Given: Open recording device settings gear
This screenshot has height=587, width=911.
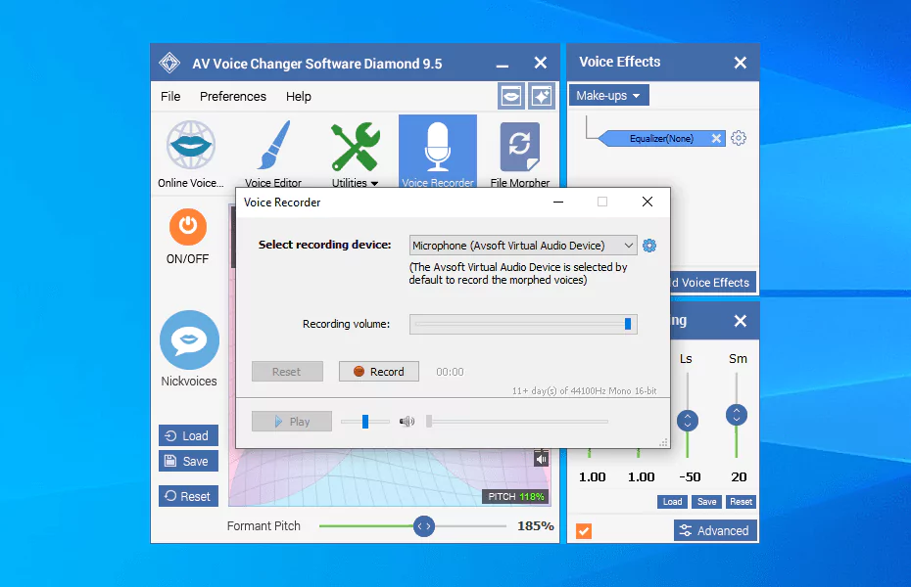Looking at the screenshot, I should click(649, 246).
